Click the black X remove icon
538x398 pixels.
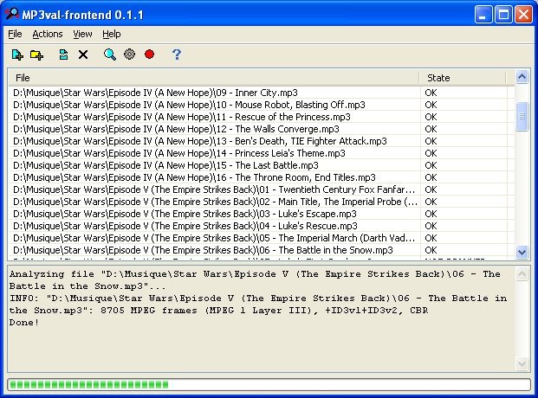tap(83, 55)
